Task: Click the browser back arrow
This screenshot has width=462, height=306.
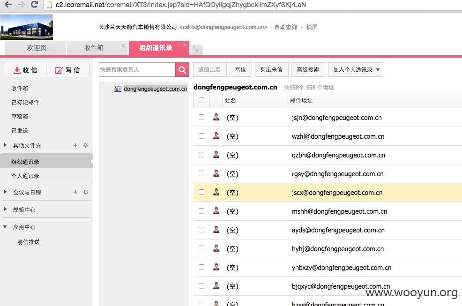Action: (8, 4)
